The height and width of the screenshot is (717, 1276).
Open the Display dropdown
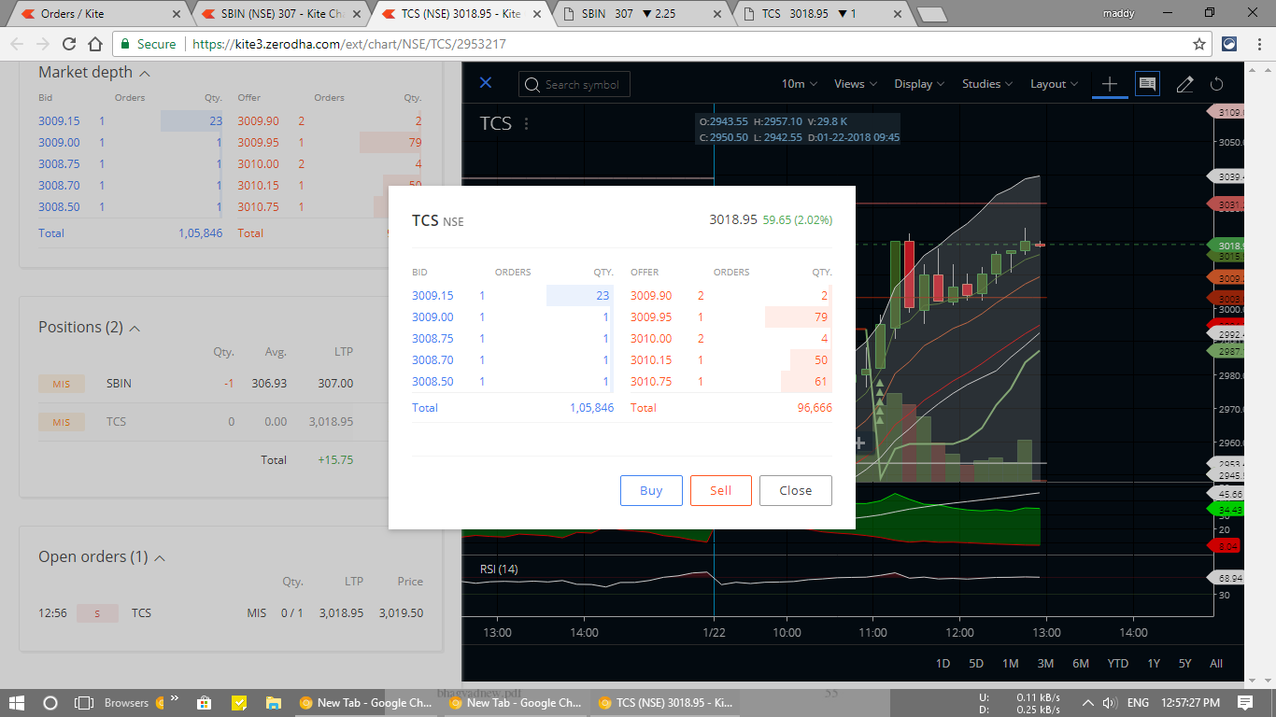pos(919,84)
